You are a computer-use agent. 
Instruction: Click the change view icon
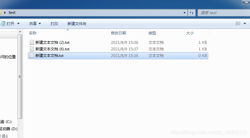click(x=238, y=23)
